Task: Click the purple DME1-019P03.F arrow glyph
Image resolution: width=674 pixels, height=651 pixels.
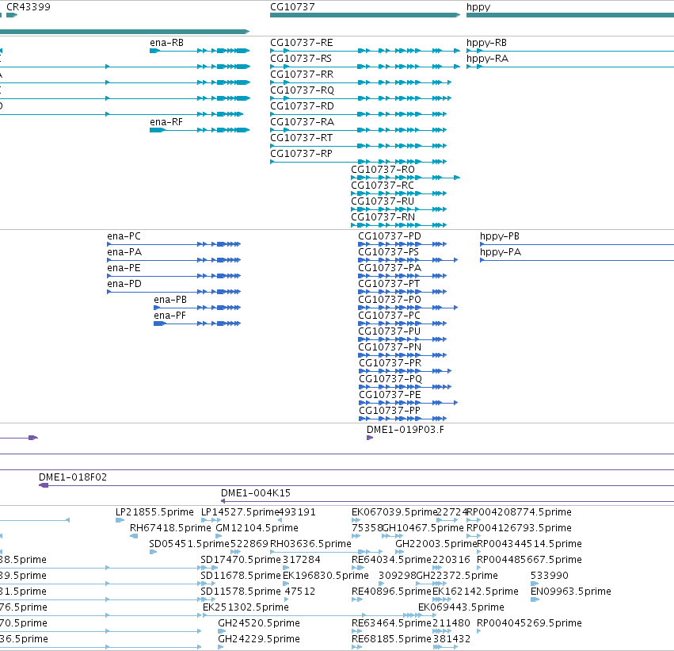Action: pos(370,438)
